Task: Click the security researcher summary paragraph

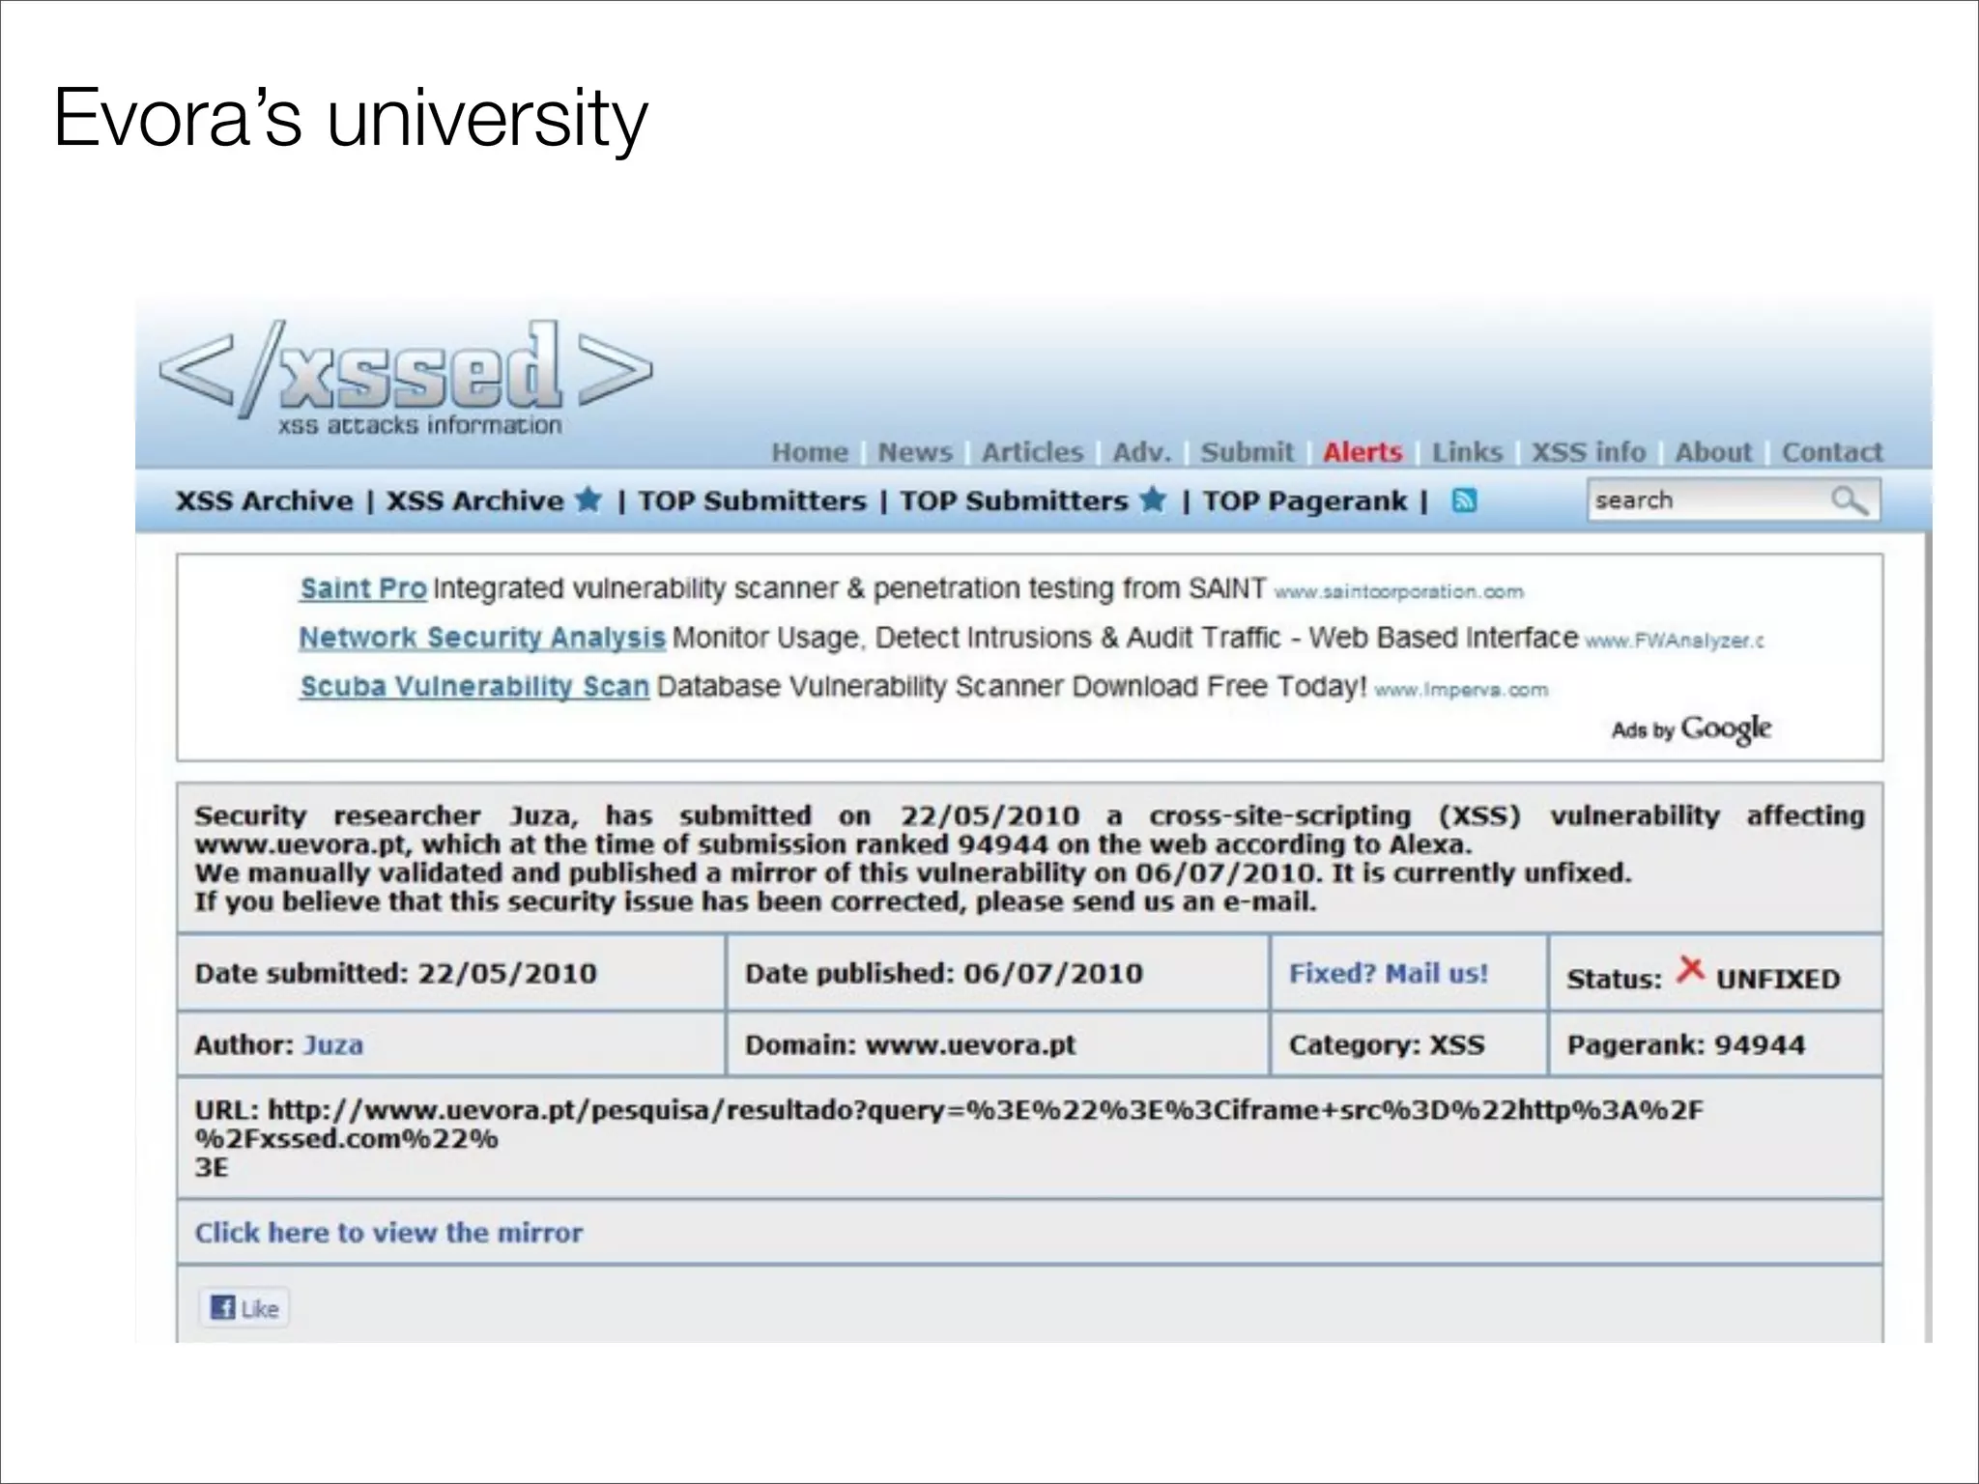Action: (1029, 858)
